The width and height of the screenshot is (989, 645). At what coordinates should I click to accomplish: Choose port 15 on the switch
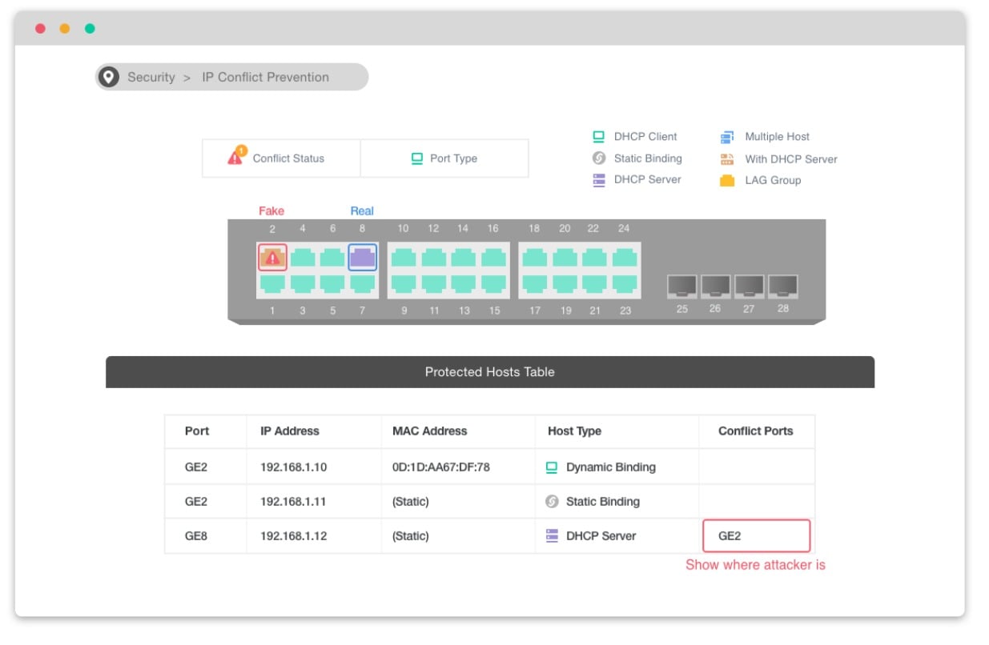point(494,283)
